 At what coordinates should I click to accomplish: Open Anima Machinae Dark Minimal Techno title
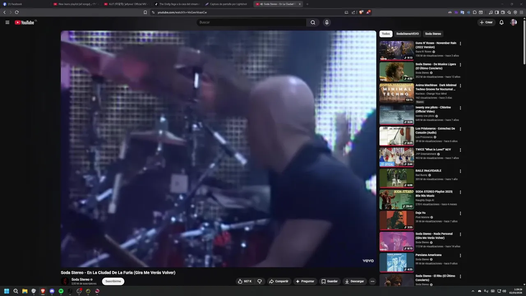coord(436,87)
